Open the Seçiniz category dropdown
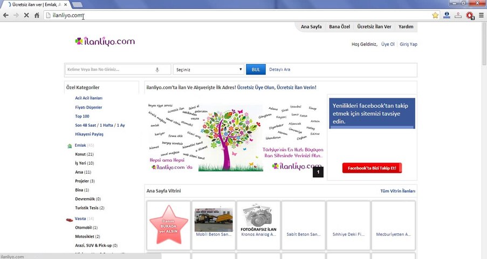The width and height of the screenshot is (487, 259). 208,70
